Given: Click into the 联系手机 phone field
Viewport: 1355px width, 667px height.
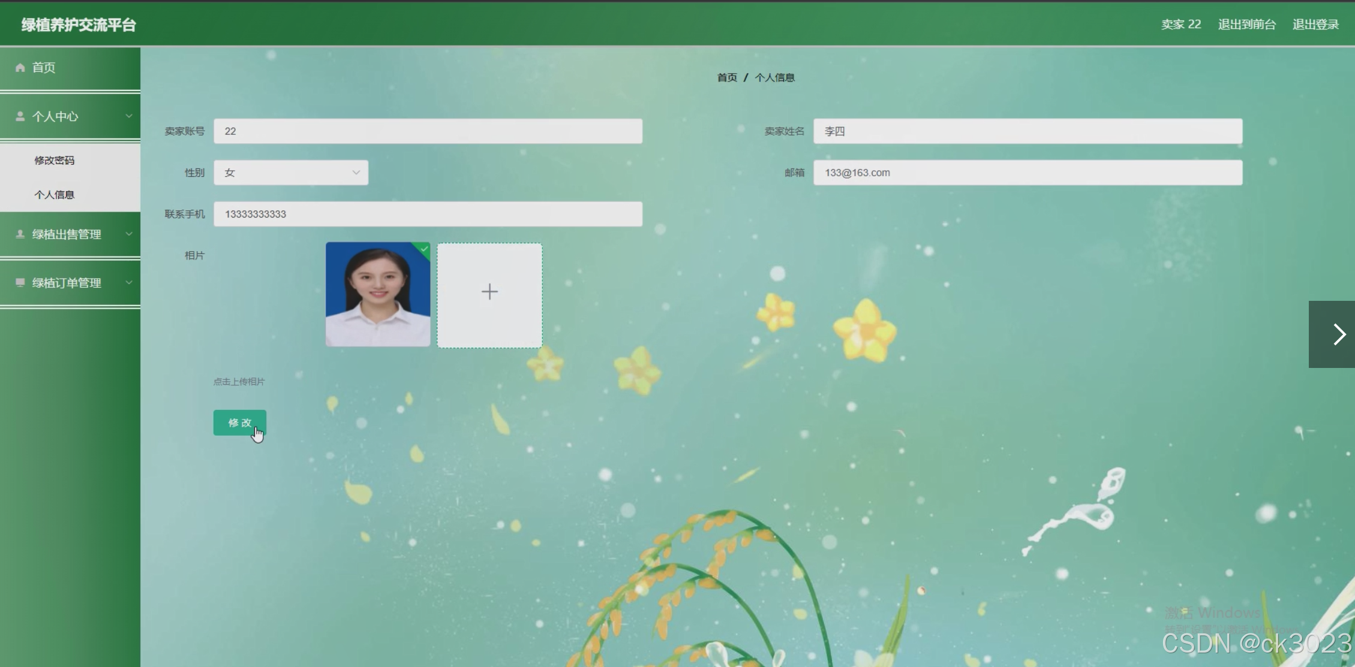Looking at the screenshot, I should tap(427, 215).
